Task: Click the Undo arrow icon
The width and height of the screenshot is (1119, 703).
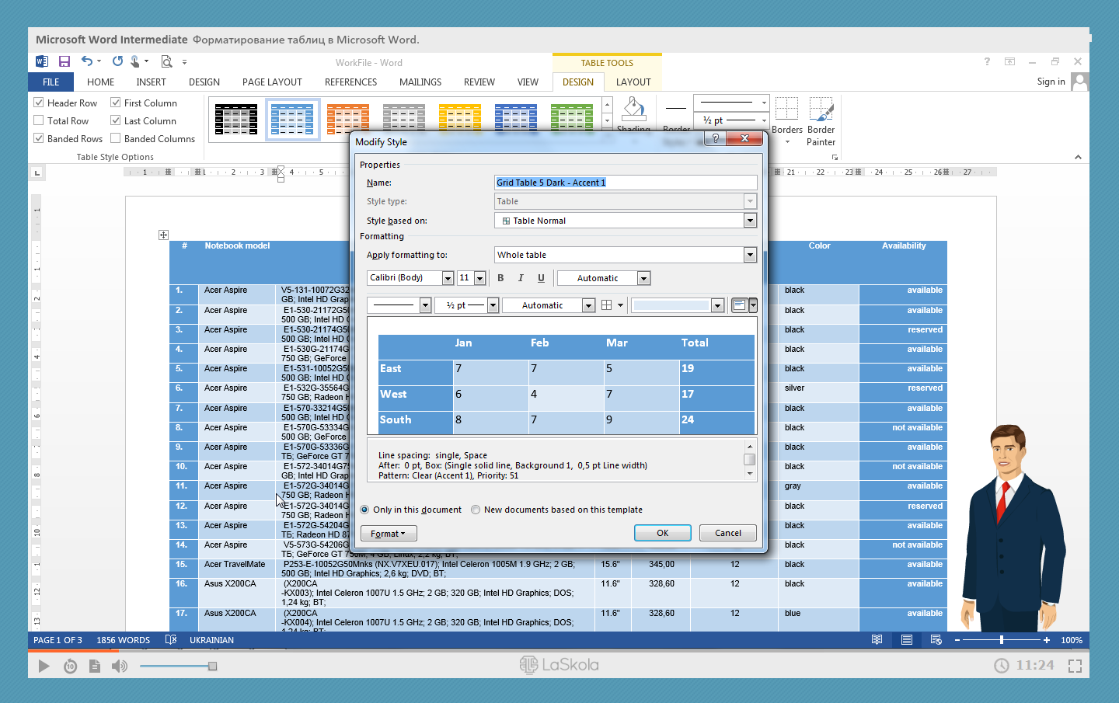Action: pos(87,61)
